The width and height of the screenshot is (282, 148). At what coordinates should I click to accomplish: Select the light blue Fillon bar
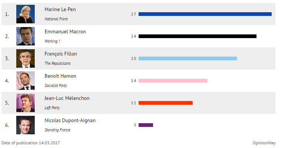[188, 58]
